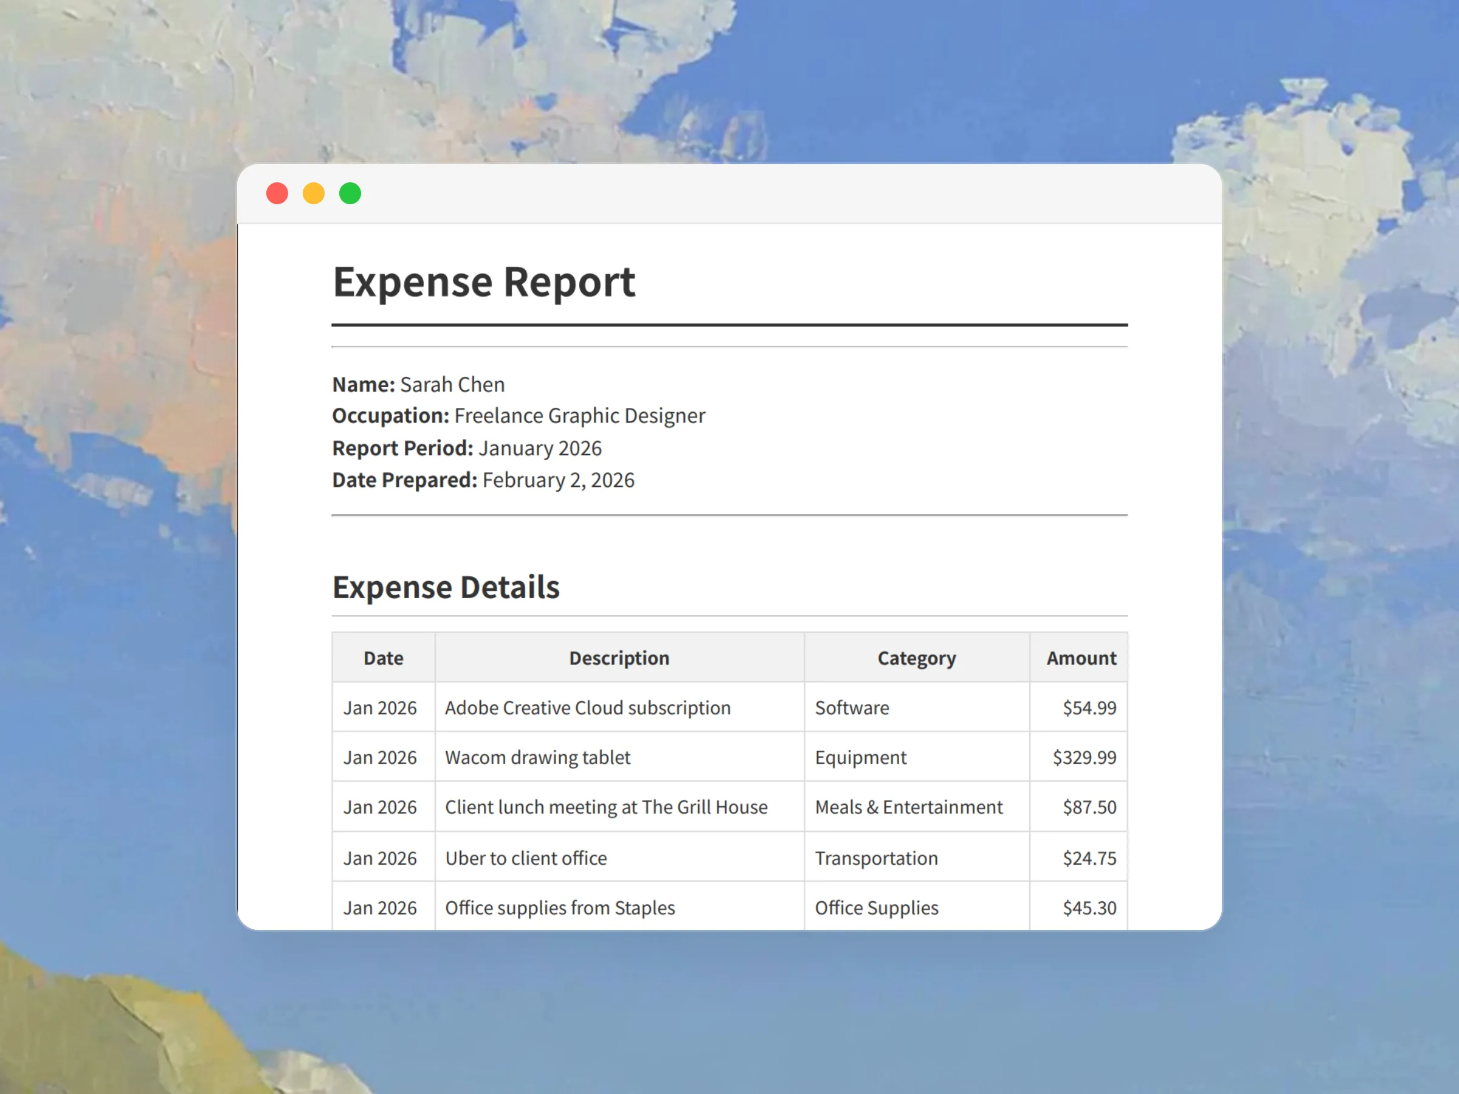The width and height of the screenshot is (1459, 1094).
Task: Select Client lunch meeting at The Grill House
Action: [x=606, y=807]
